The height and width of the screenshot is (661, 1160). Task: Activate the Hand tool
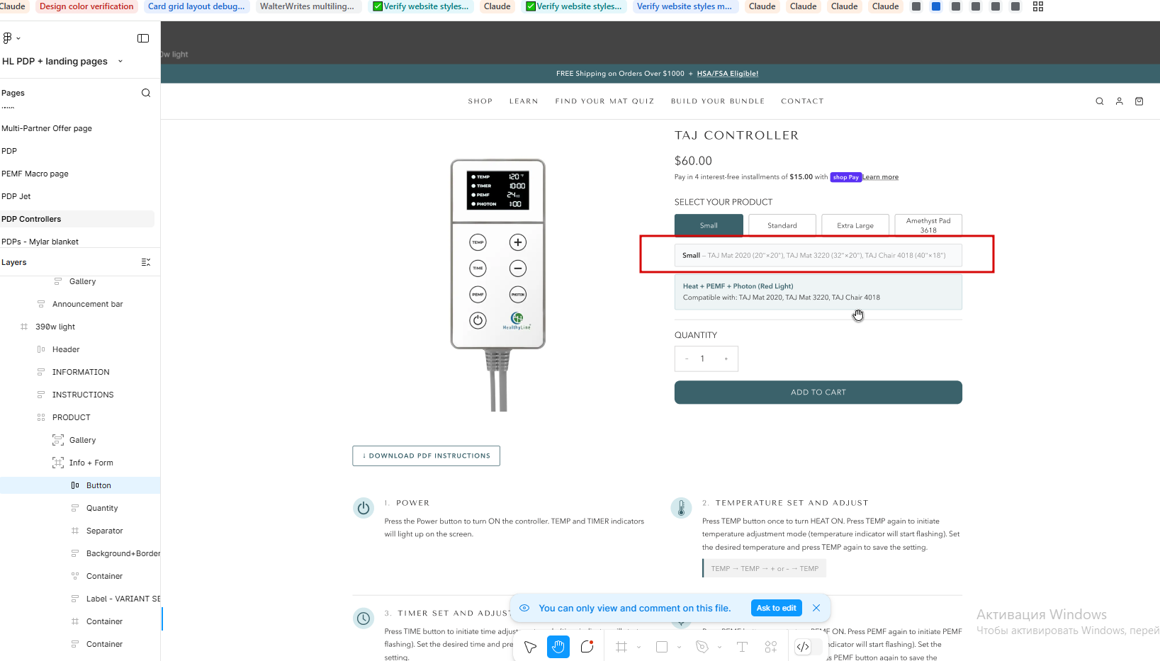pos(558,647)
